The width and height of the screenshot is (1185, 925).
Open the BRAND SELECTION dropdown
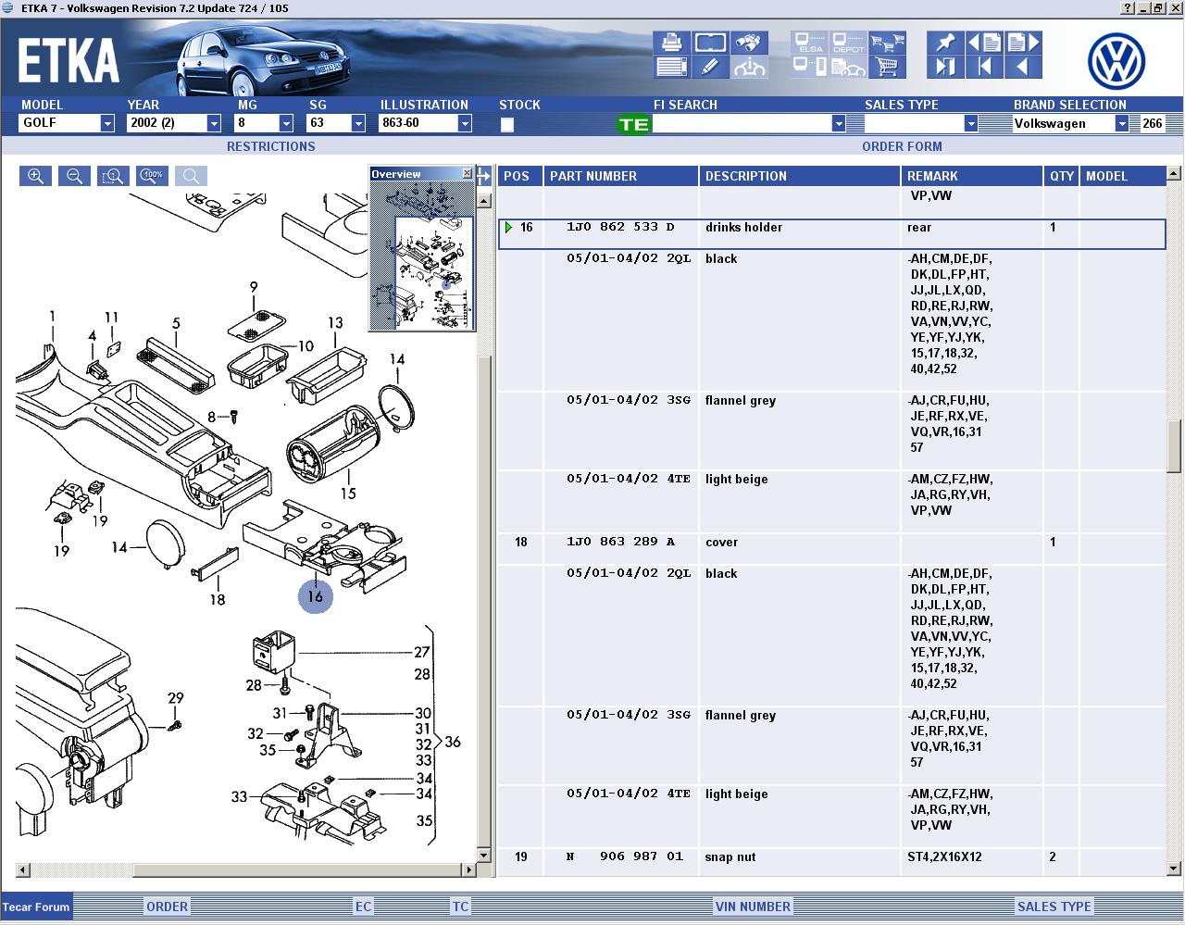(1122, 123)
